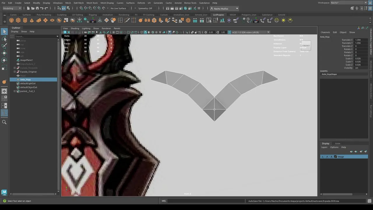The height and width of the screenshot is (210, 373).
Task: Open the Symmetry: Off dropdown
Action: click(x=147, y=8)
